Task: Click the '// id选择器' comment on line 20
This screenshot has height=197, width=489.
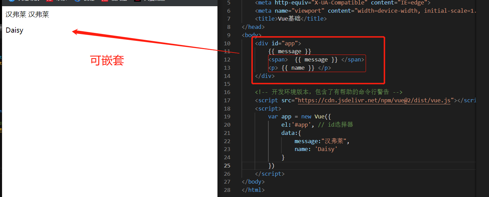Action: [336, 125]
